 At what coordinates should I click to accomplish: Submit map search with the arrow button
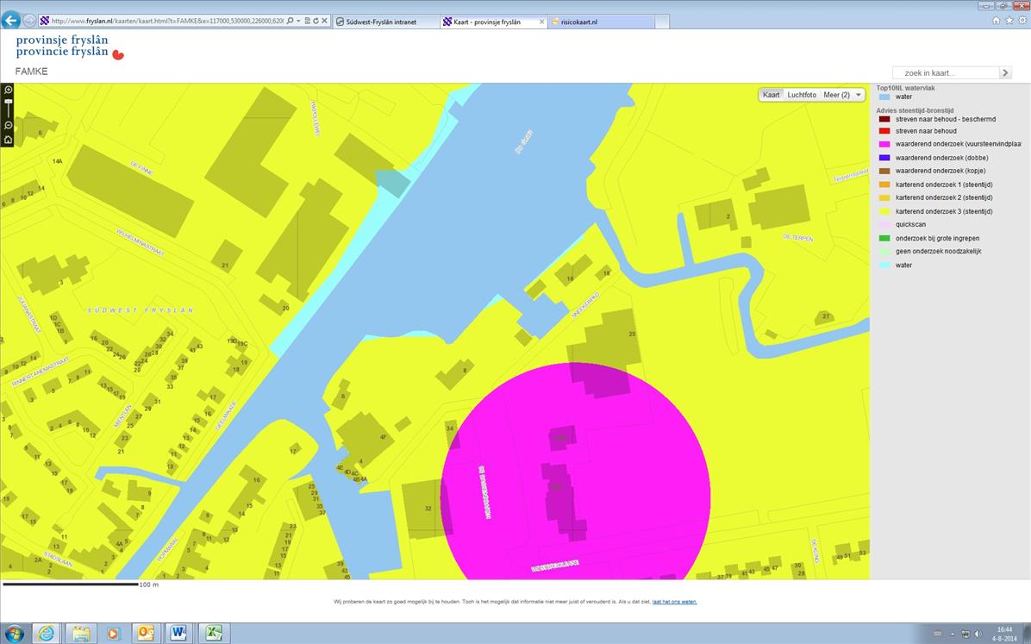(1005, 72)
